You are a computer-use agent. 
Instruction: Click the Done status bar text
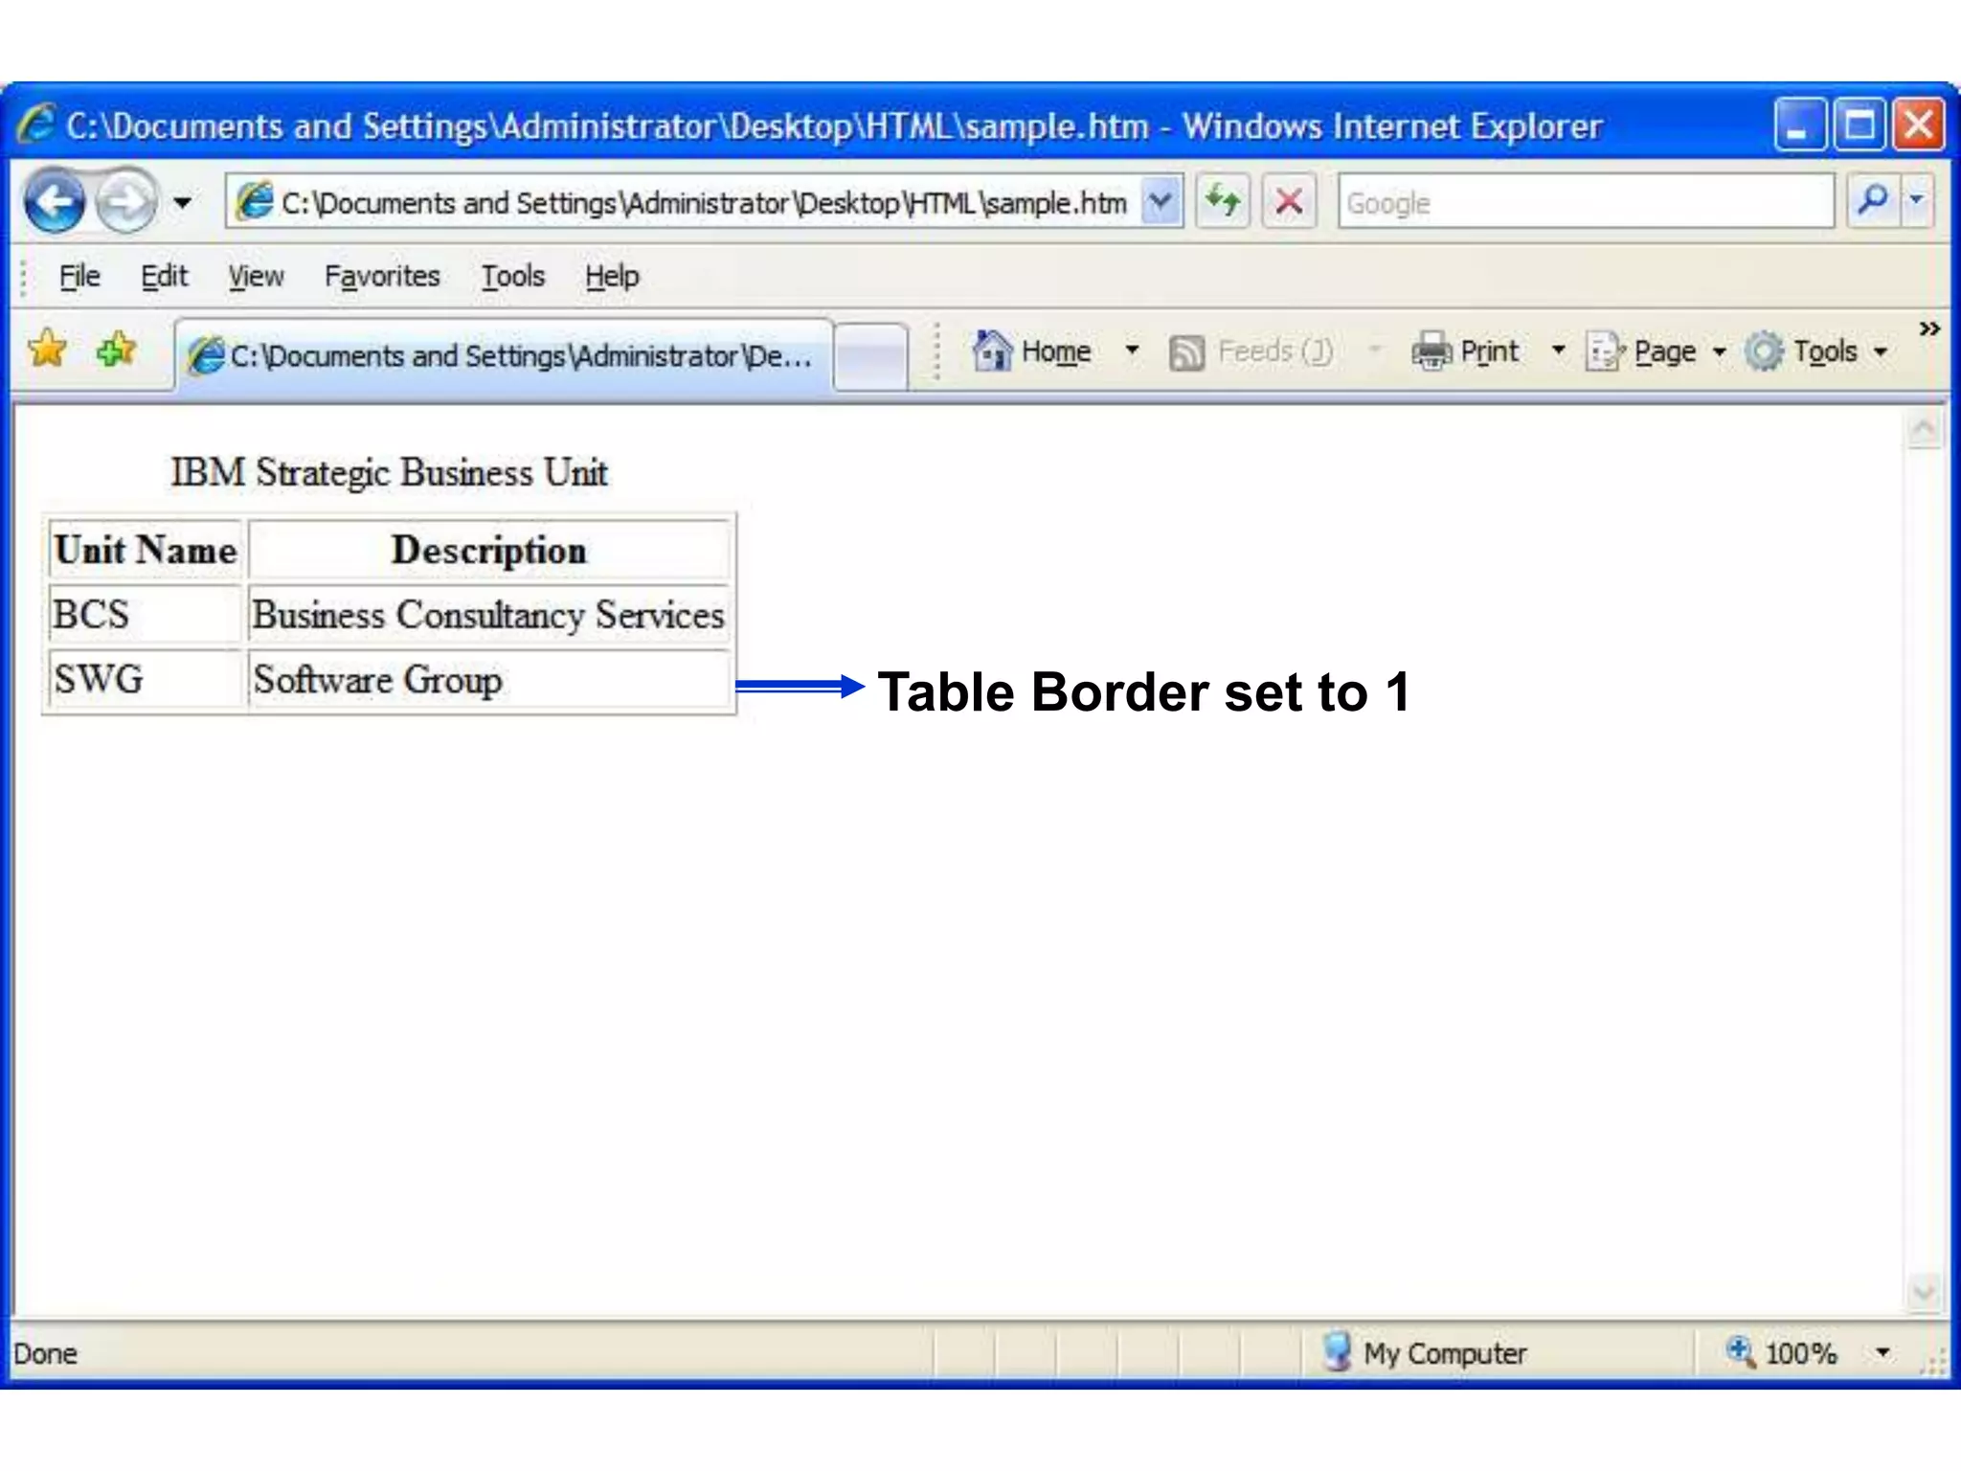click(45, 1353)
